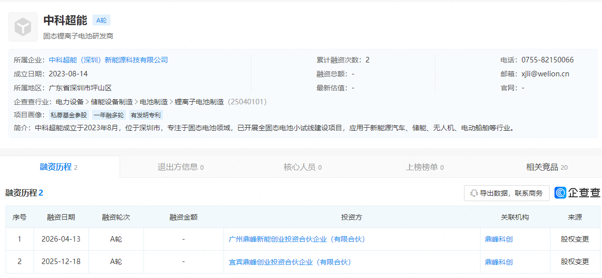Select the 私募基金参股 project tag
This screenshot has width=602, height=278.
pos(68,115)
